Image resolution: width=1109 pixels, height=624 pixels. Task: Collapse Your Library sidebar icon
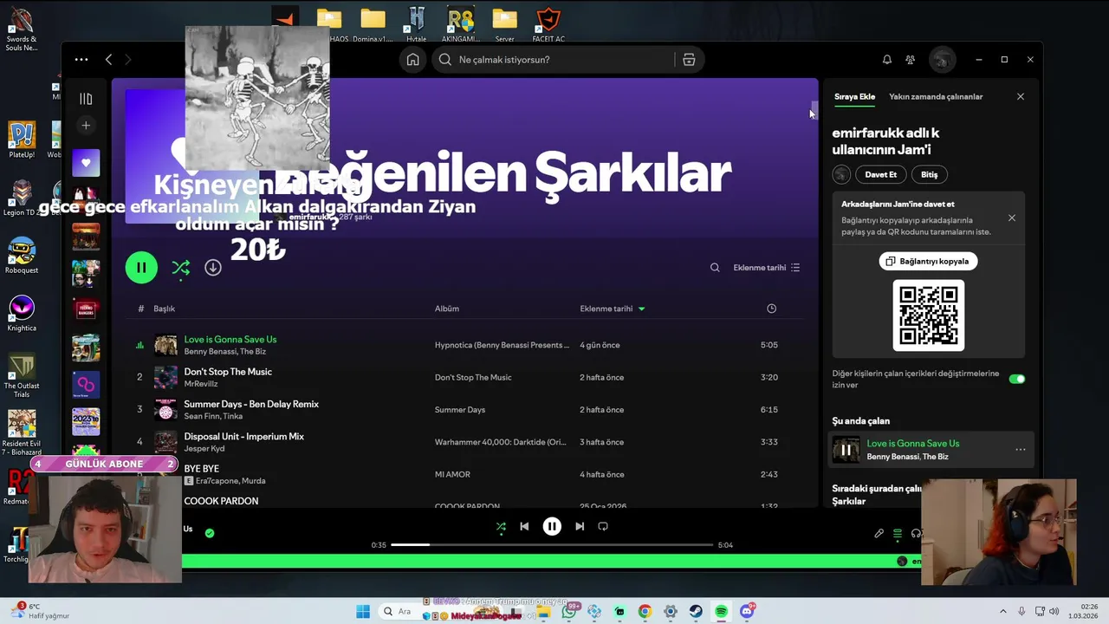point(86,99)
